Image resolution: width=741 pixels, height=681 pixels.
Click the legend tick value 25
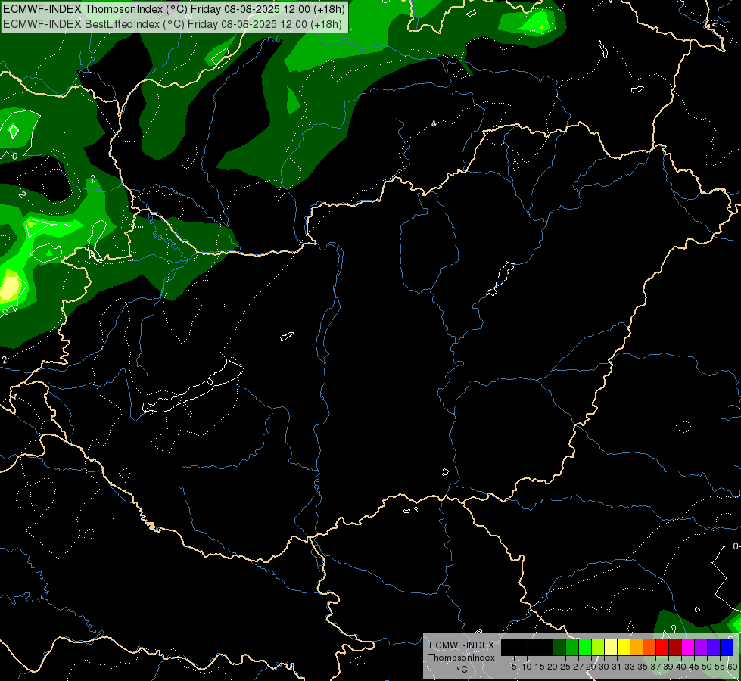[565, 667]
